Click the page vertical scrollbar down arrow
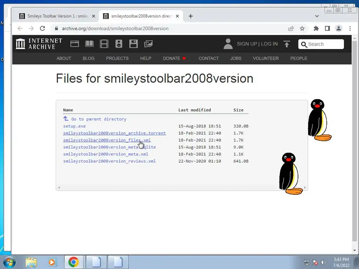359x269 pixels. [355, 250]
